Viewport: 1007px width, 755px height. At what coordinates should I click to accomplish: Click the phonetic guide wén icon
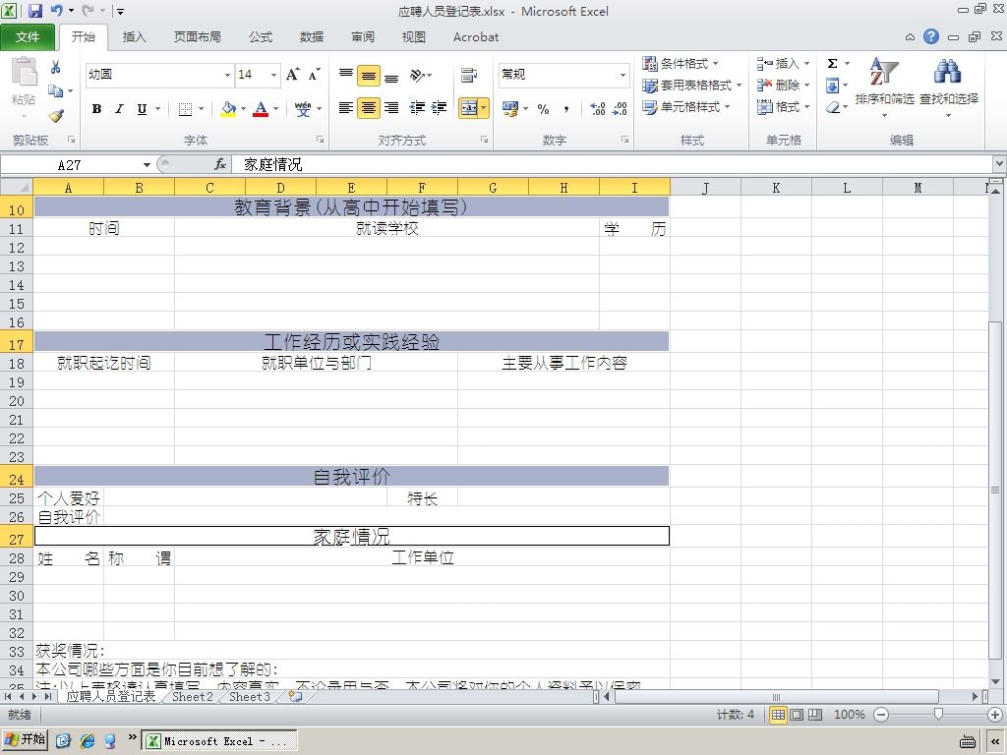point(303,108)
